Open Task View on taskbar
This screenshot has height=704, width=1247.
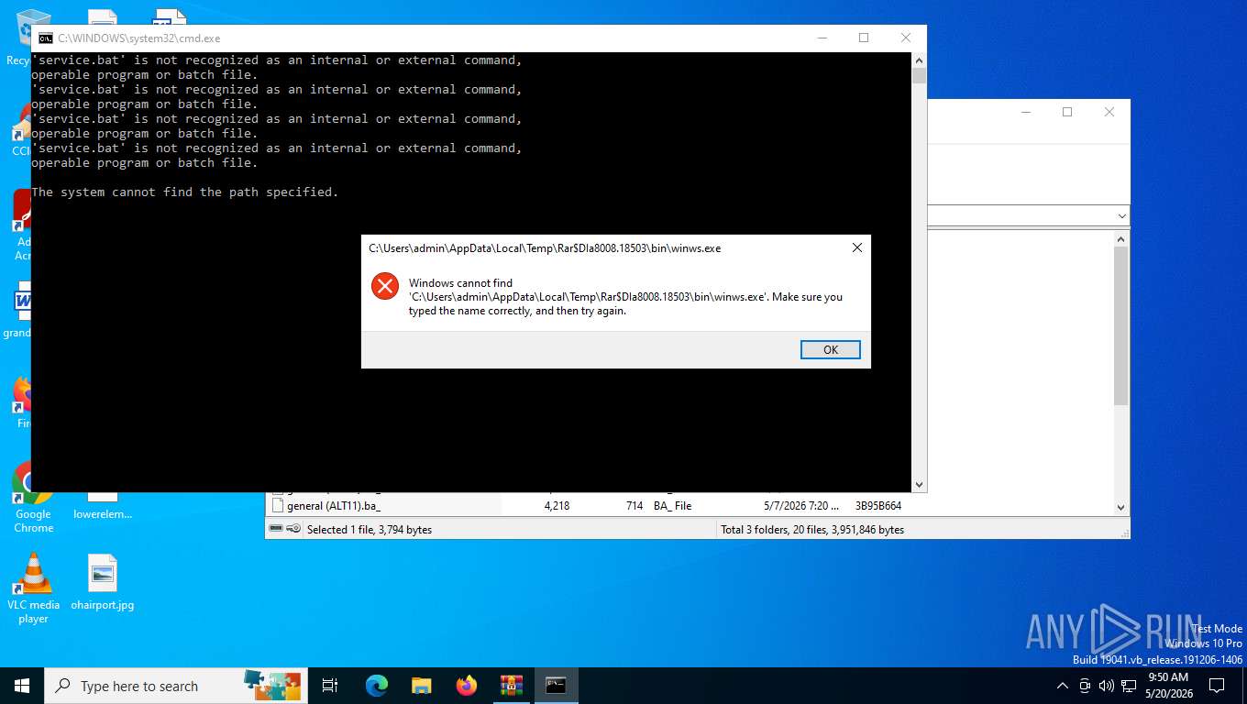coord(330,686)
